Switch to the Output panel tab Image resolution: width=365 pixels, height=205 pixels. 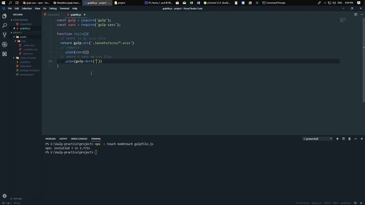click(63, 139)
